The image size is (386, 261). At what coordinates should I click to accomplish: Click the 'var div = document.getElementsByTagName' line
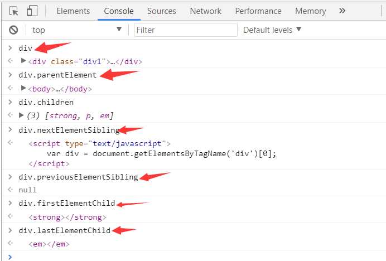tap(162, 154)
